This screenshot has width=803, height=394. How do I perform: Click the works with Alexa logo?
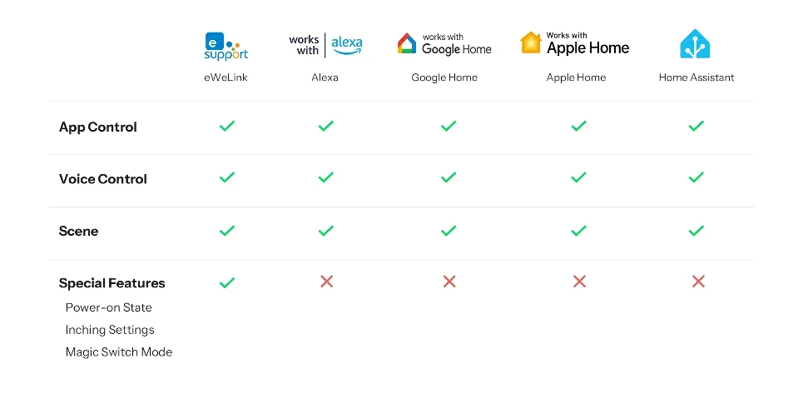(325, 45)
